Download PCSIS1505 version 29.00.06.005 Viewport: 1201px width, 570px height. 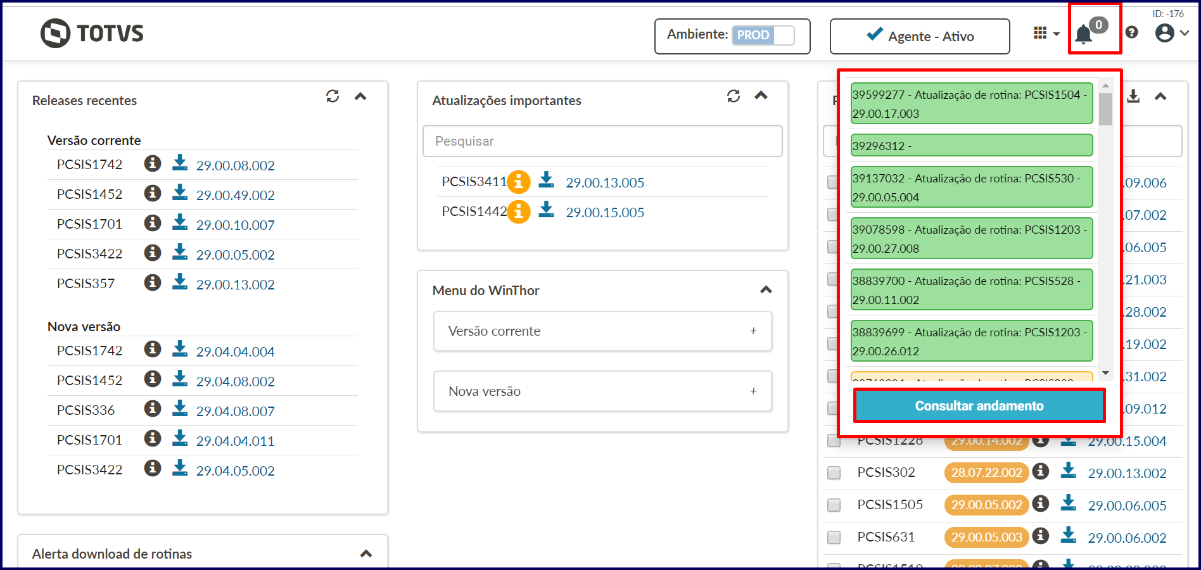tap(1069, 503)
